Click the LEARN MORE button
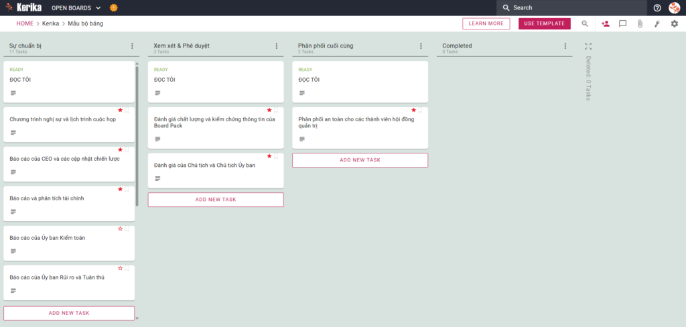This screenshot has width=686, height=327. click(x=486, y=23)
